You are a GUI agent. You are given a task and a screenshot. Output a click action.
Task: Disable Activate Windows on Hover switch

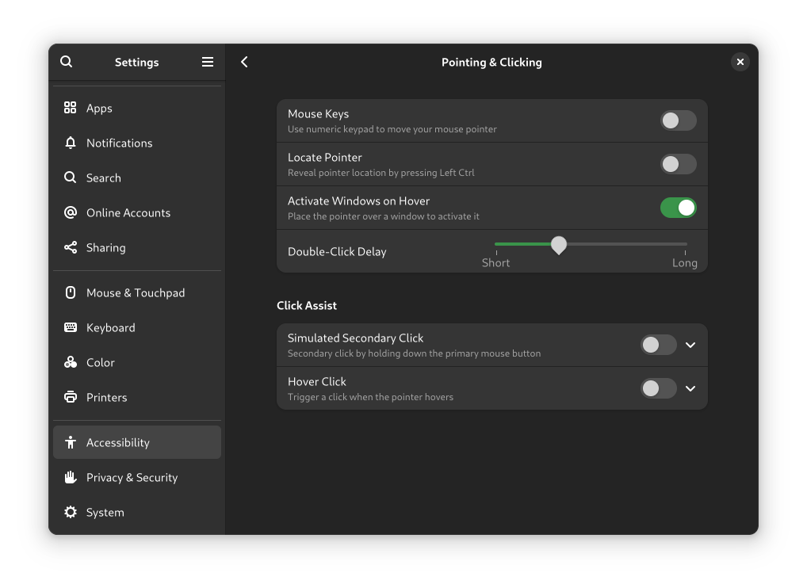coord(678,208)
